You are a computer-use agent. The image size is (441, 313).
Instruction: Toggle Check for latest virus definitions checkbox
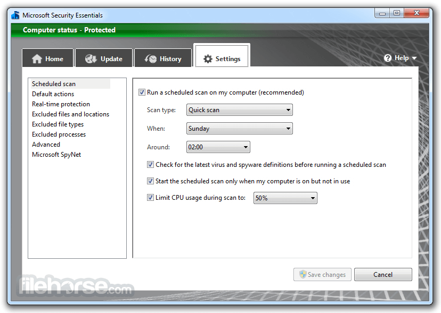(x=150, y=165)
